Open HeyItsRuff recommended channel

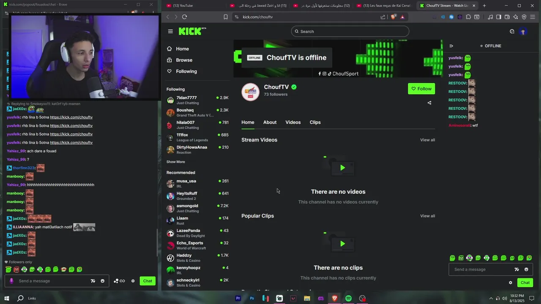click(x=197, y=196)
